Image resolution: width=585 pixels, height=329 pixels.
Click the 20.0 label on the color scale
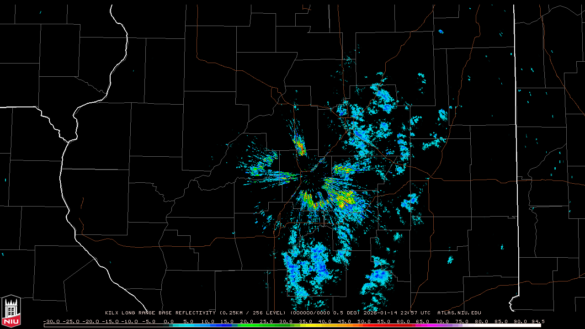pyautogui.click(x=246, y=321)
